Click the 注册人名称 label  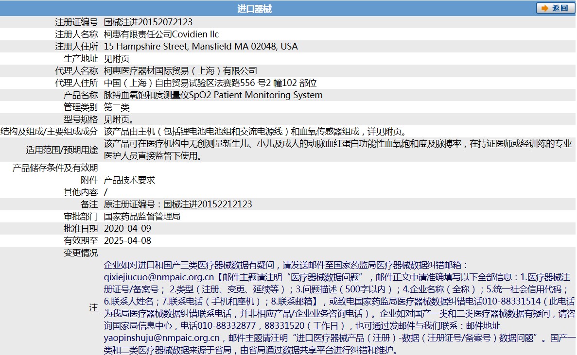76,34
